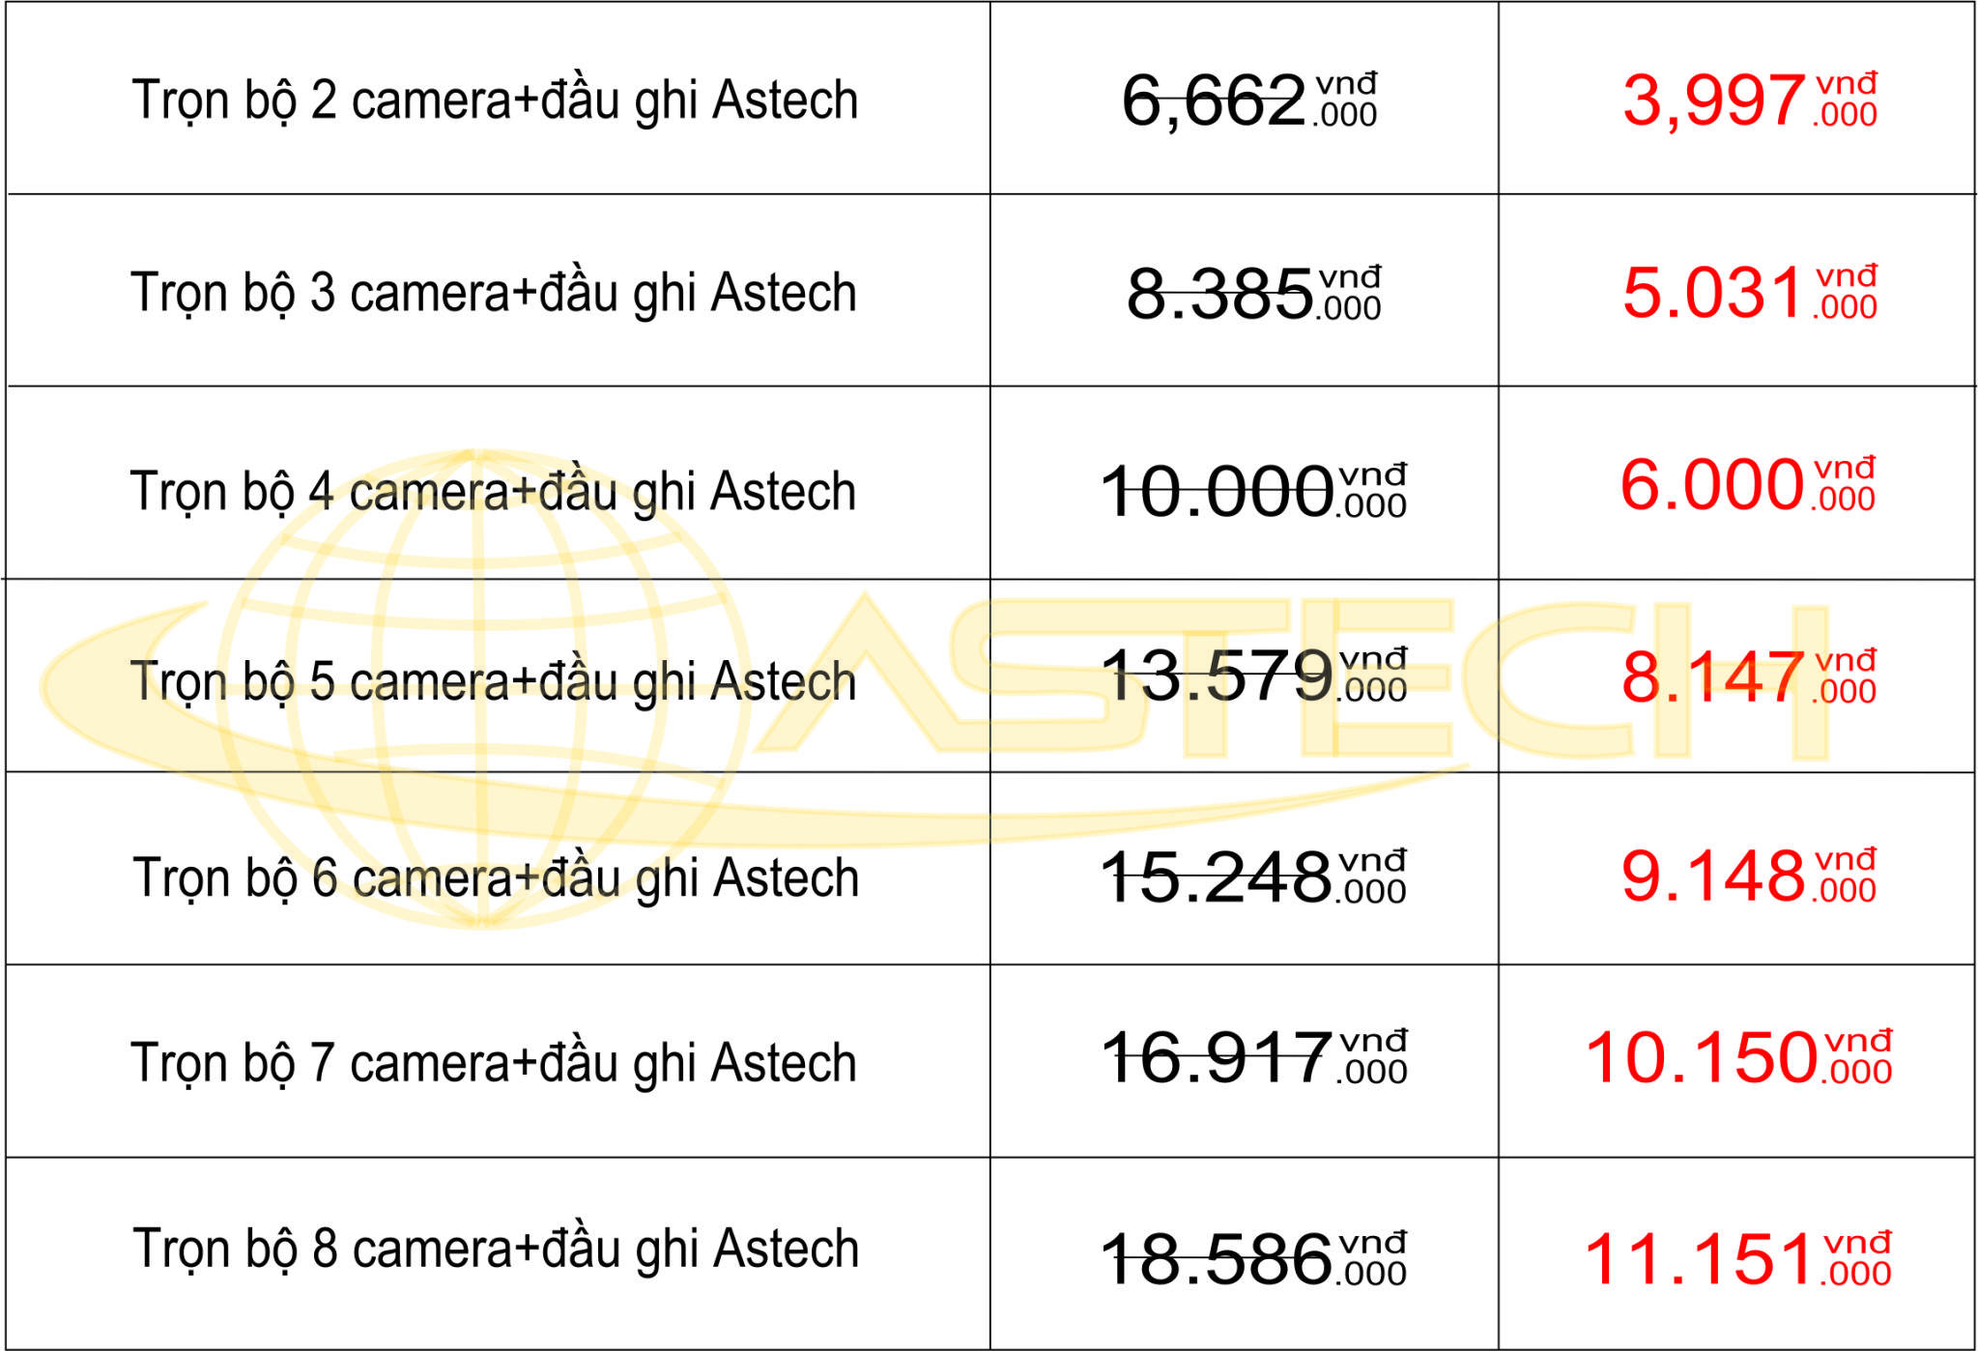1978x1351 pixels.
Task: Click the 7 camera Astech package label
Action: pyautogui.click(x=494, y=1062)
